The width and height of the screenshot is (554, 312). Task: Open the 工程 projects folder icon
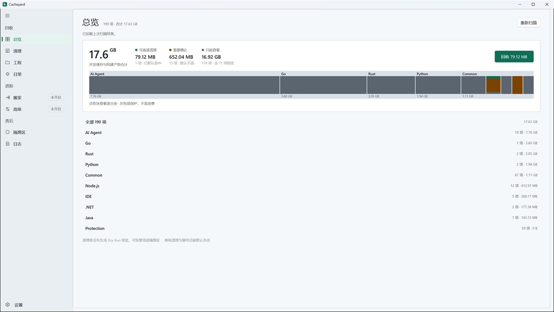tap(8, 63)
